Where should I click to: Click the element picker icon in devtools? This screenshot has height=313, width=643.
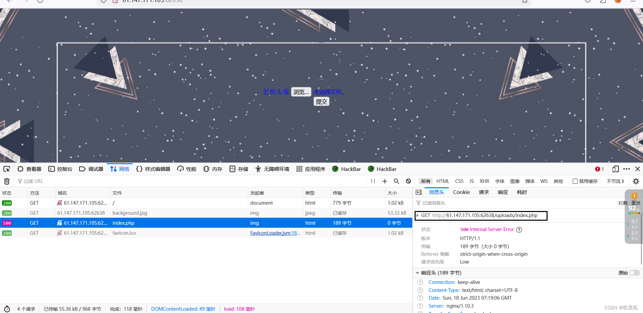[7, 169]
